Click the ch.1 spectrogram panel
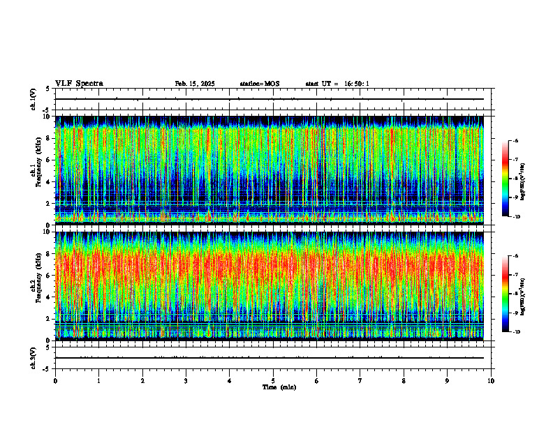This screenshot has width=553, height=427. (270, 170)
